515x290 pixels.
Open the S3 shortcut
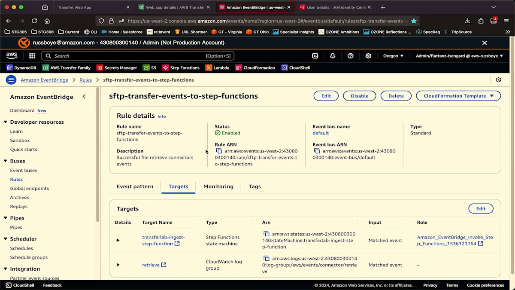point(150,68)
